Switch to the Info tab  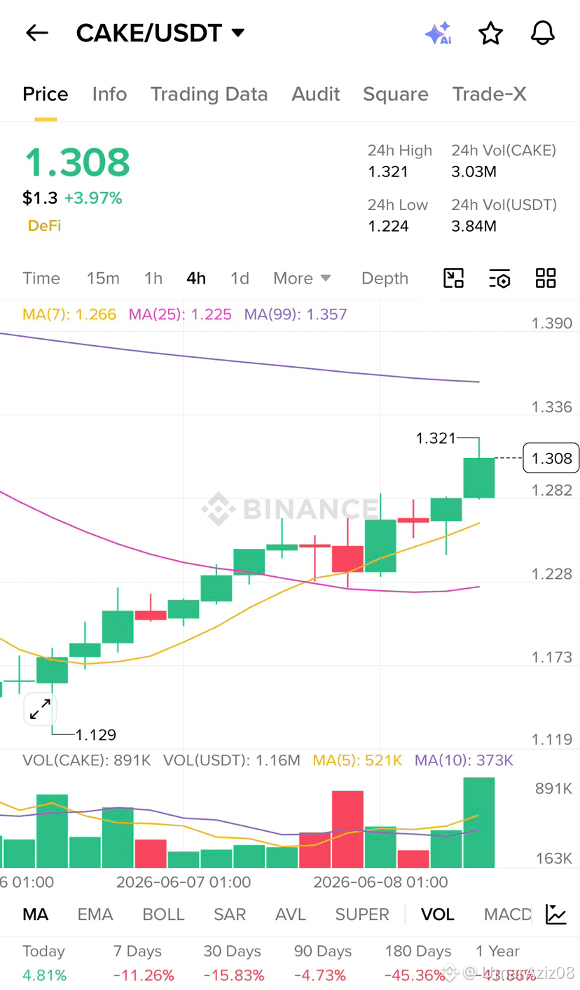coord(109,95)
